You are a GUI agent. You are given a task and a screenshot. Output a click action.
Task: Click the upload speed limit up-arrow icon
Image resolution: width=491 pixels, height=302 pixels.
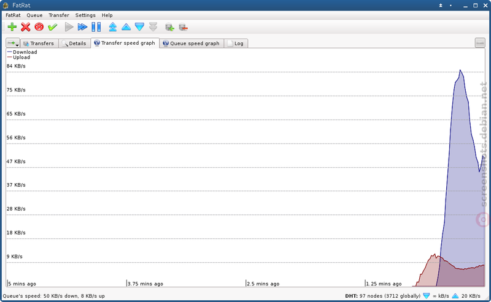(x=455, y=296)
